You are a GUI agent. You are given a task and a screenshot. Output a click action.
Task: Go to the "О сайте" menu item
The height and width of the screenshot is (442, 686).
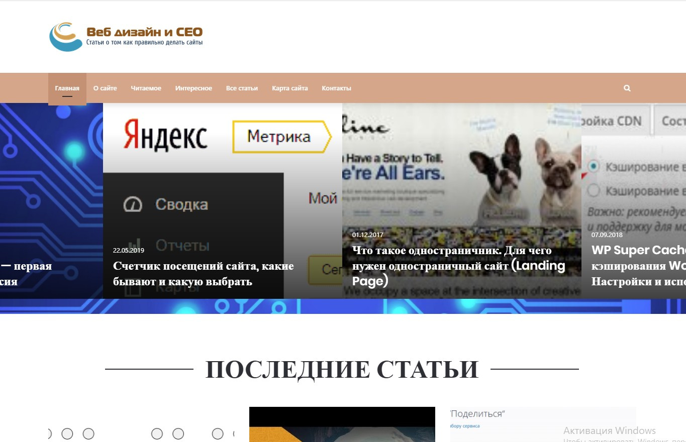[x=105, y=88]
